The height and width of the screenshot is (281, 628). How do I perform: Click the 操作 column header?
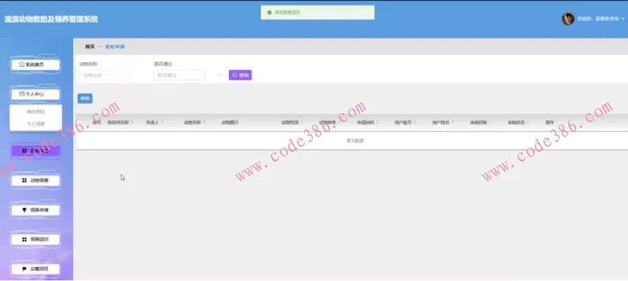click(x=549, y=122)
